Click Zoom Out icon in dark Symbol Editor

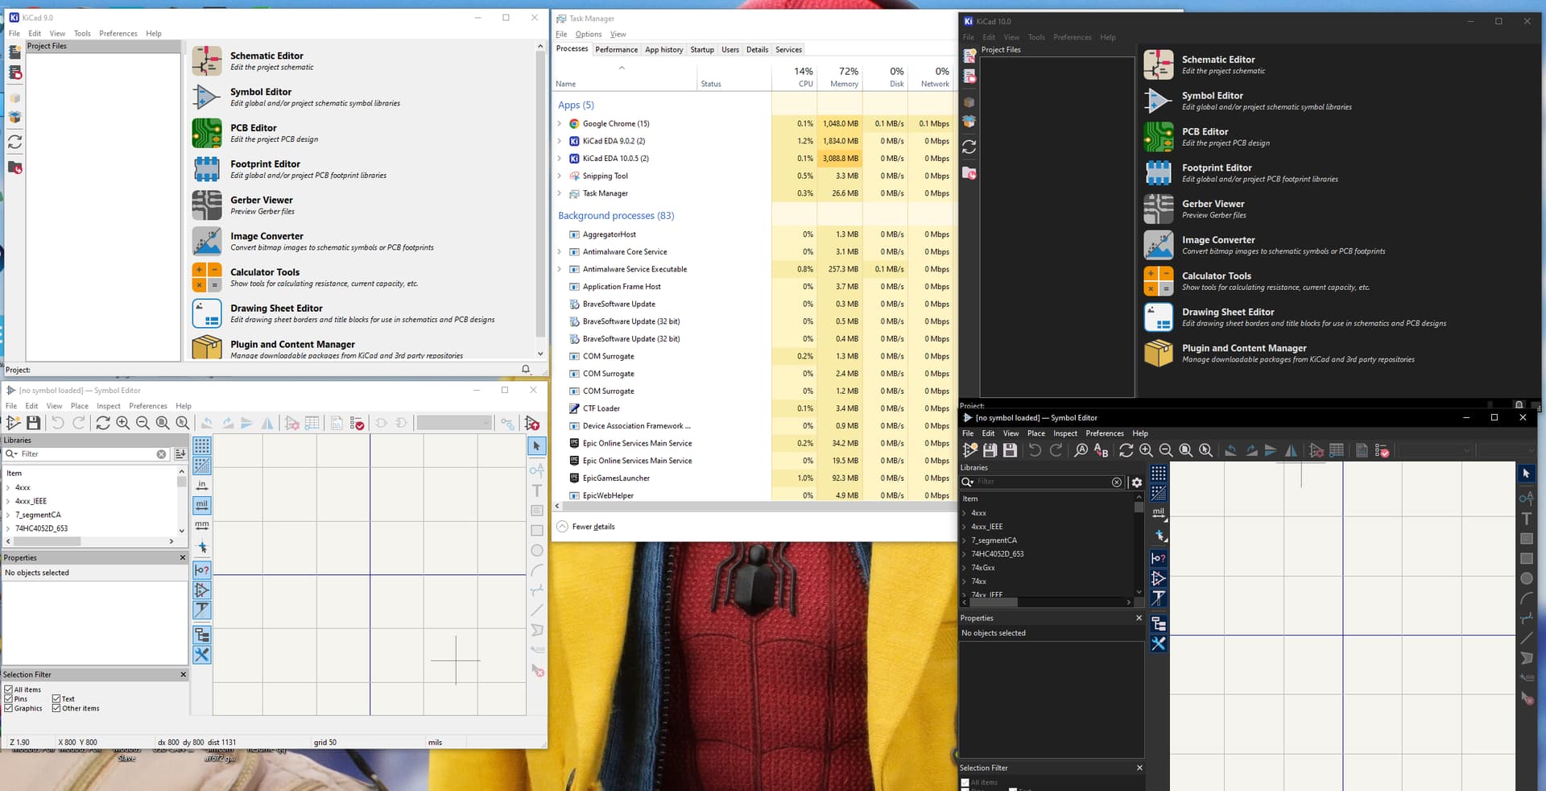point(1166,450)
